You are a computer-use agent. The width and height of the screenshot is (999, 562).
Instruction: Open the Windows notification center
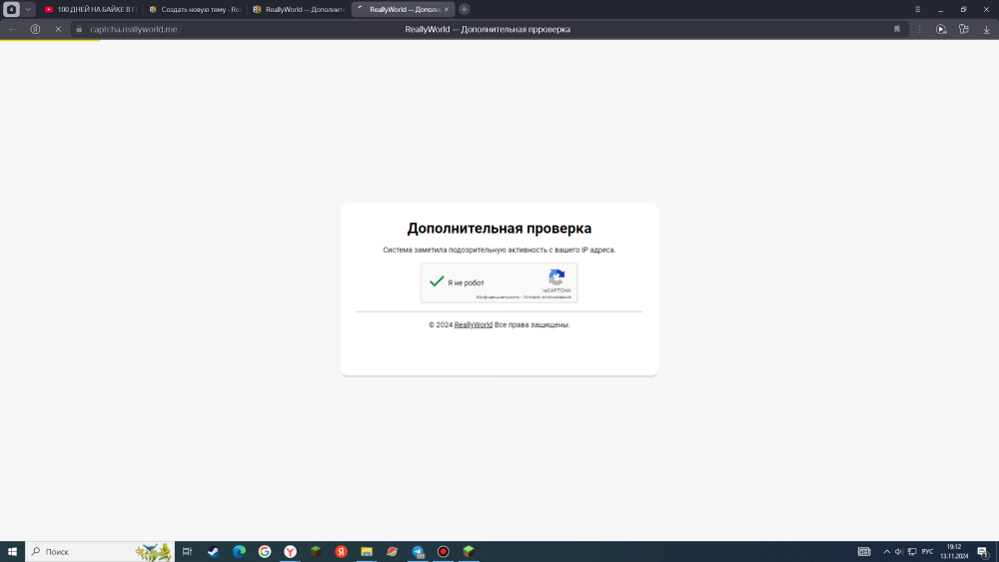coord(983,552)
